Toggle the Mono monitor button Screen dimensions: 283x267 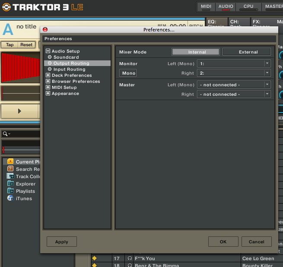point(128,73)
